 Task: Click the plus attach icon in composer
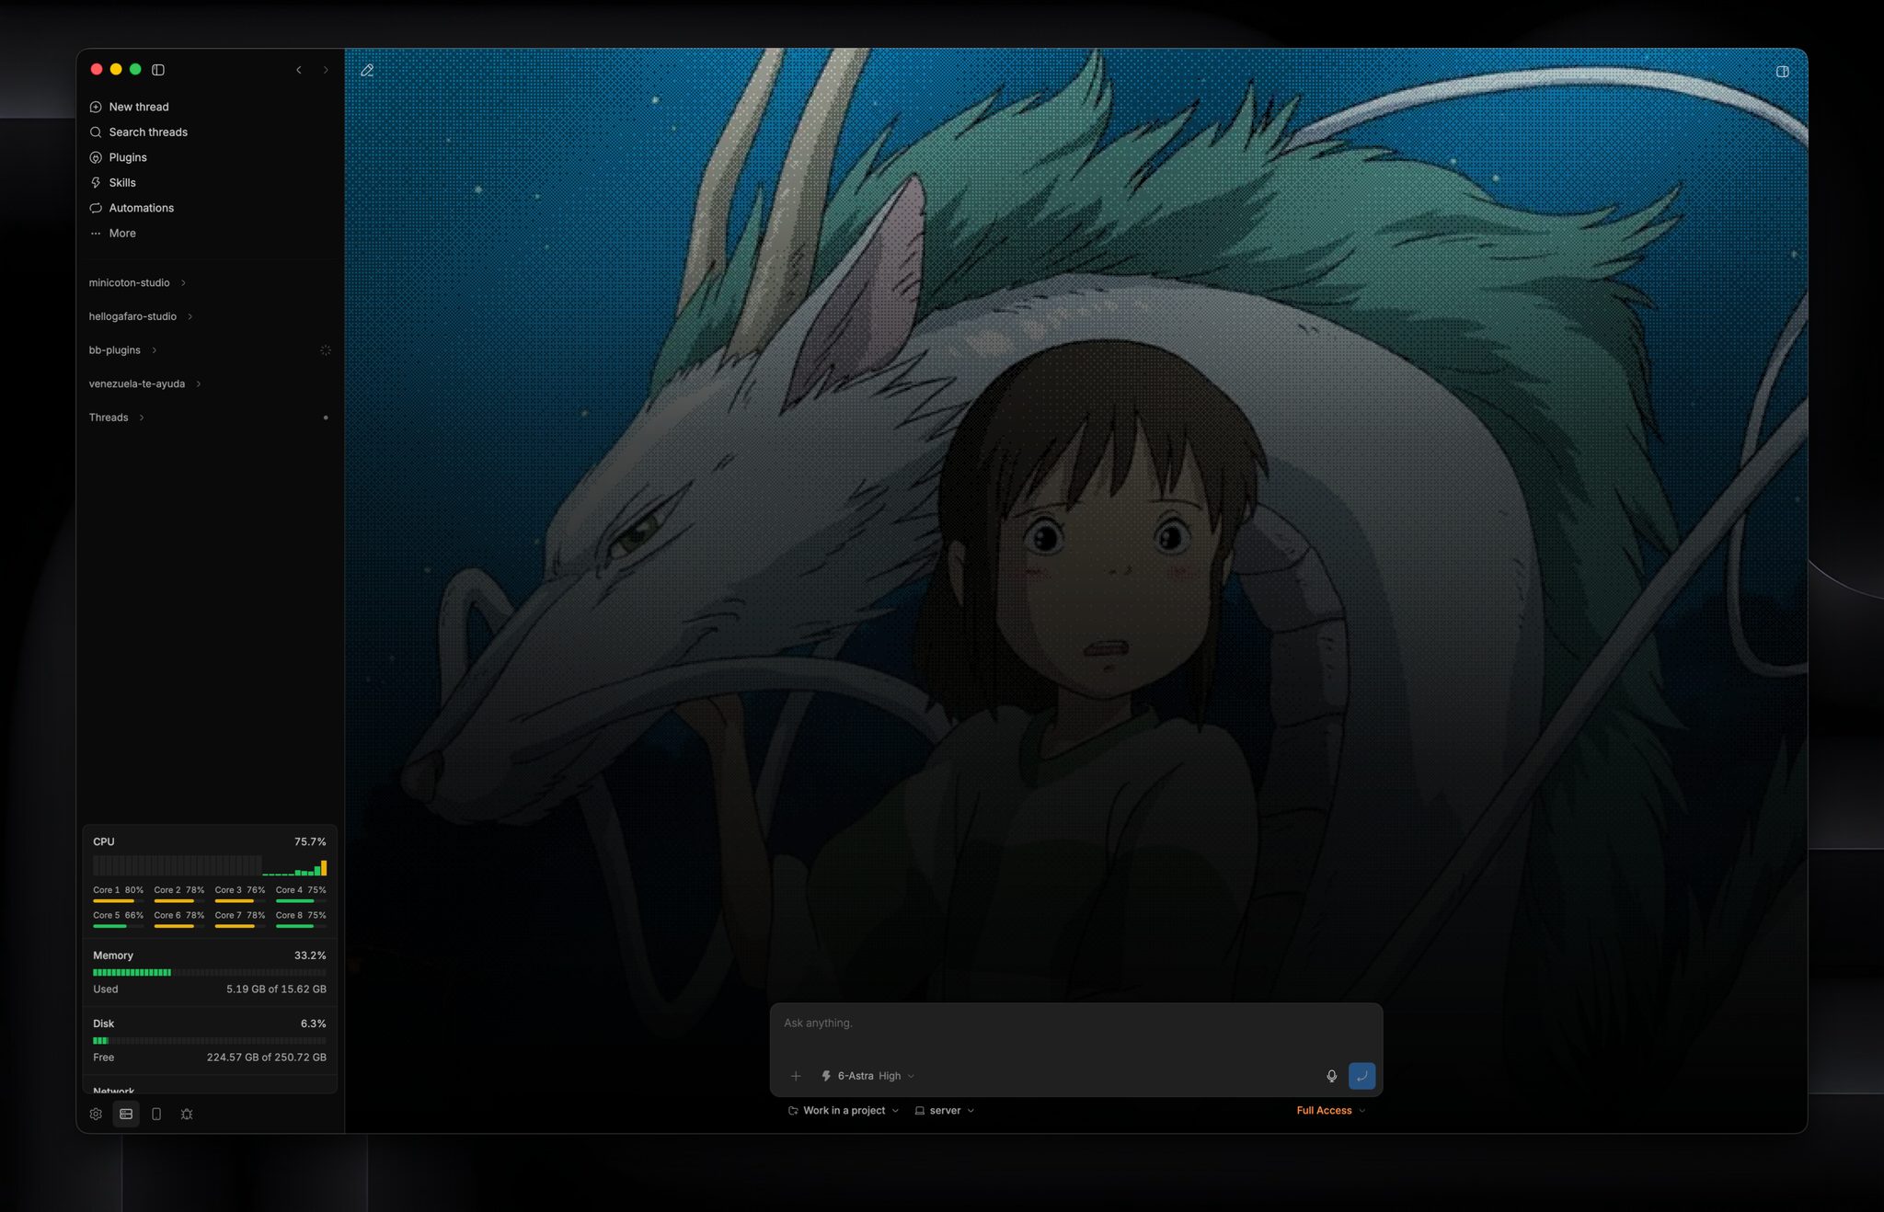click(x=796, y=1076)
